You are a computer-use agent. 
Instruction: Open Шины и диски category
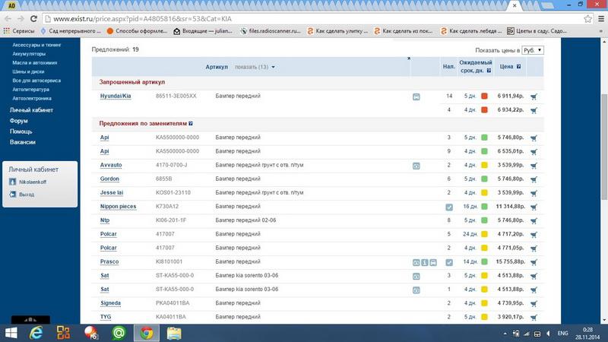(x=28, y=71)
